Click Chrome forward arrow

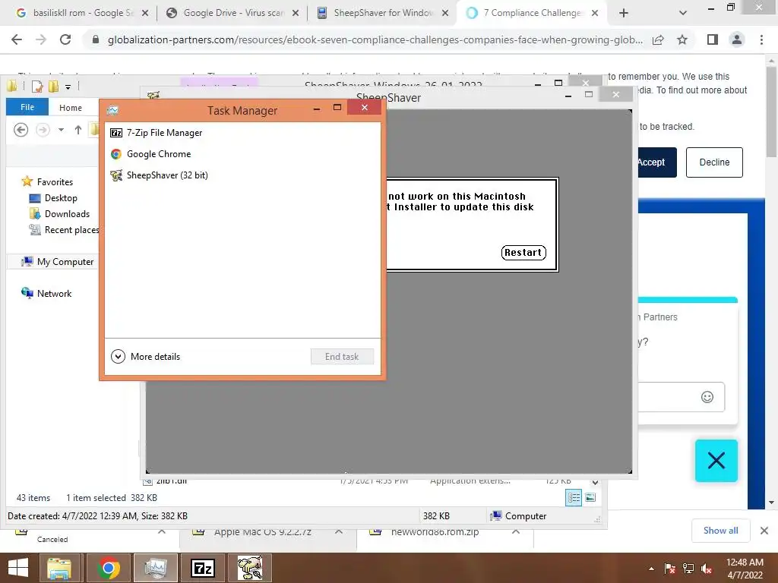pyautogui.click(x=41, y=39)
